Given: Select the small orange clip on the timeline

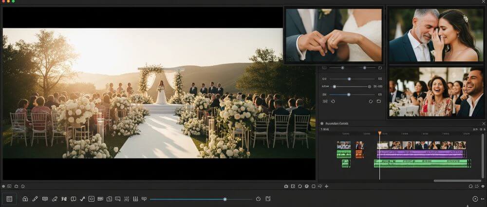Looking at the screenshot, I should coord(359,154).
